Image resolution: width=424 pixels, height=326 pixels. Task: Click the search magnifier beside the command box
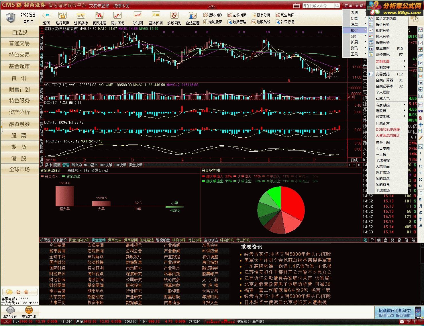pos(337,6)
